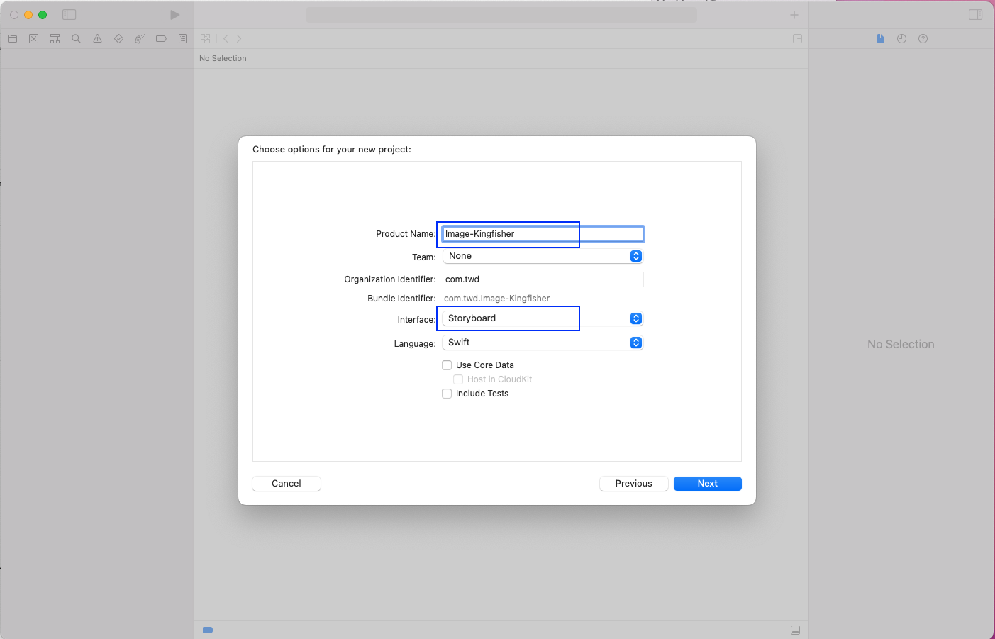Click the Organization Identifier field com.twd
995x639 pixels.
pos(543,279)
